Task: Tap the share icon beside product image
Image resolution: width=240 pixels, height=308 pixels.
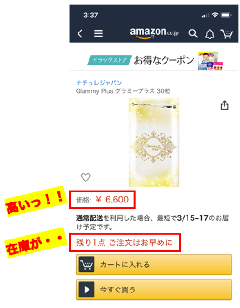Action: [x=224, y=105]
